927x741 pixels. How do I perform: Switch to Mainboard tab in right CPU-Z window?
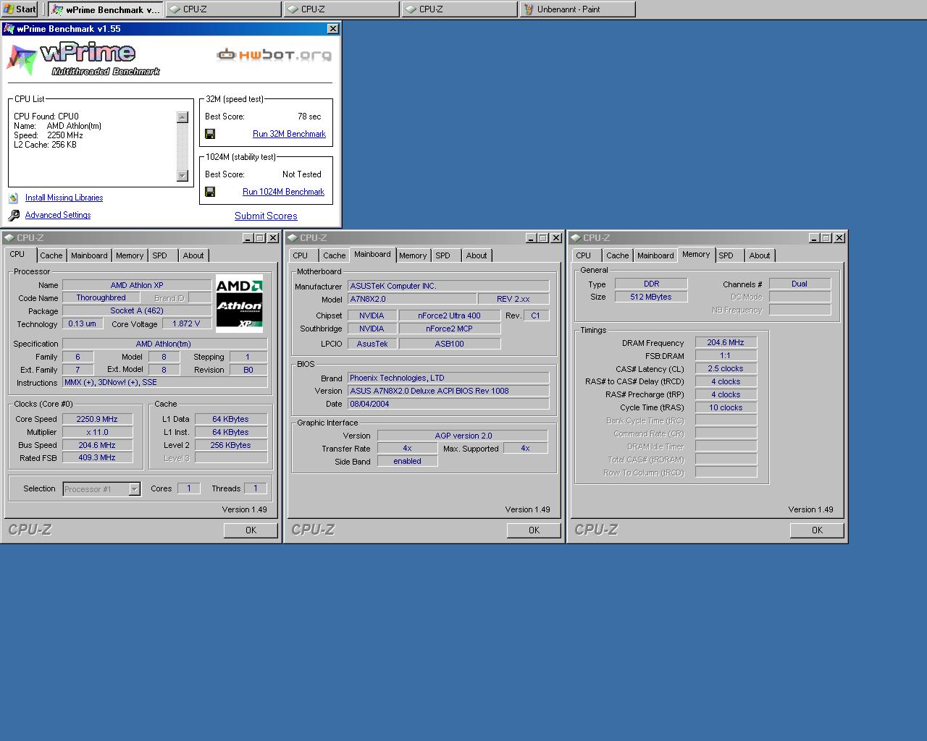pos(655,255)
